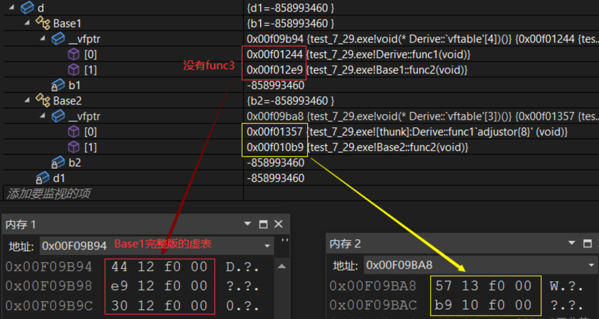Click the b1 locked member icon
This screenshot has height=319, width=599.
[58, 85]
